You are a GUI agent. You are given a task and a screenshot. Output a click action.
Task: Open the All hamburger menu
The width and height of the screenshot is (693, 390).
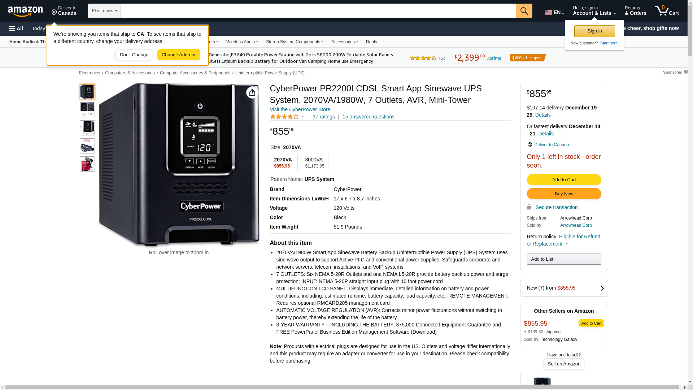pos(16,29)
